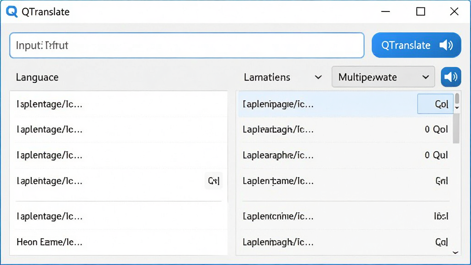Click the "Ibsl" value
471x265 pixels.
point(441,216)
